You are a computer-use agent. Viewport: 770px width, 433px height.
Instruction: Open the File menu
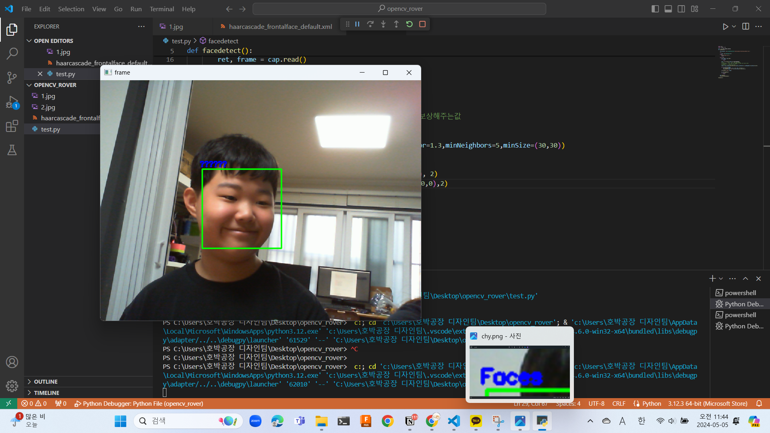point(26,9)
